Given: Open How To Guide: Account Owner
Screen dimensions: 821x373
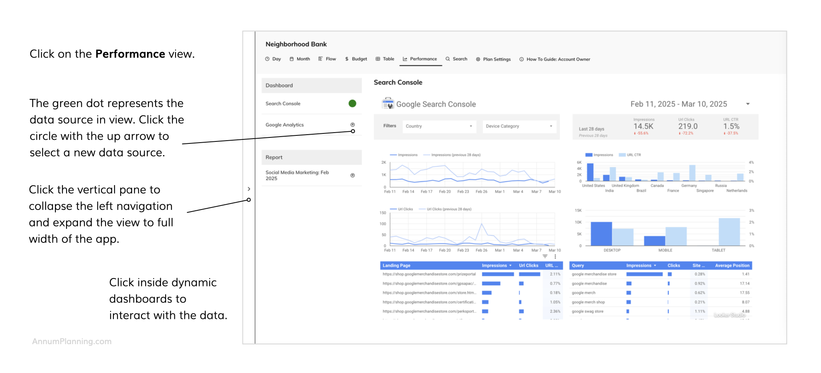Looking at the screenshot, I should tap(555, 59).
